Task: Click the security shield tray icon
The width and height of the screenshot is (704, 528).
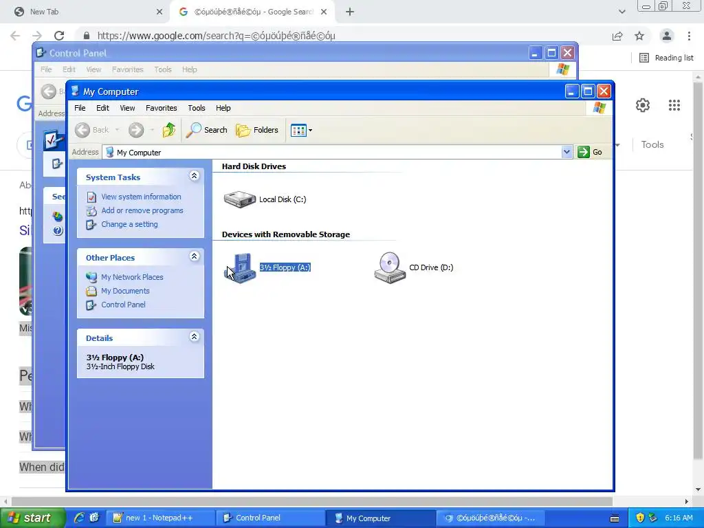Action: (x=640, y=518)
